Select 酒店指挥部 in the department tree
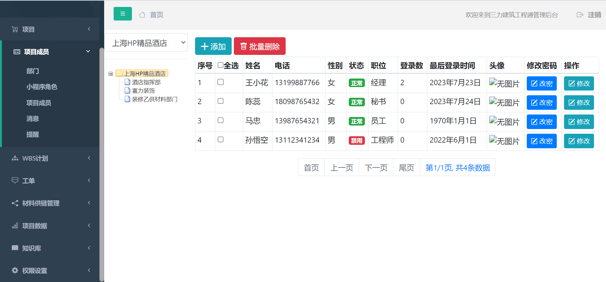Image resolution: width=606 pixels, height=282 pixels. point(146,82)
